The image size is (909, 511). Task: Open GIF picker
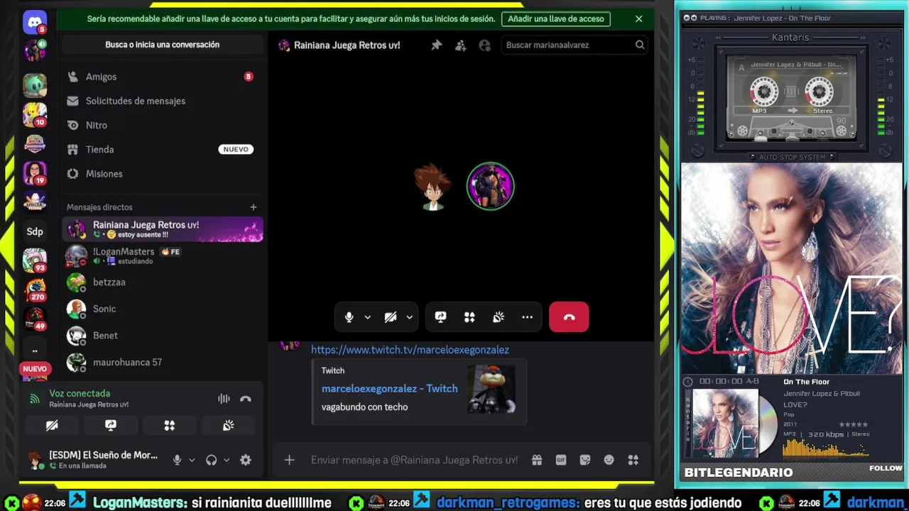tap(561, 460)
